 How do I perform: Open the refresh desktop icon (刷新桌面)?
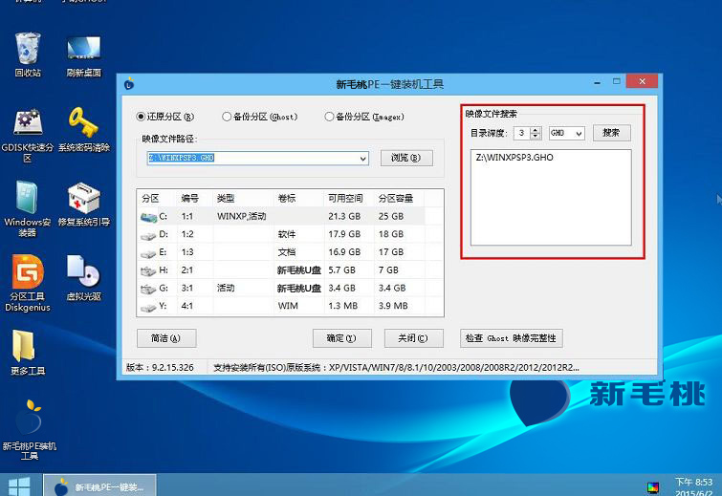(x=83, y=54)
